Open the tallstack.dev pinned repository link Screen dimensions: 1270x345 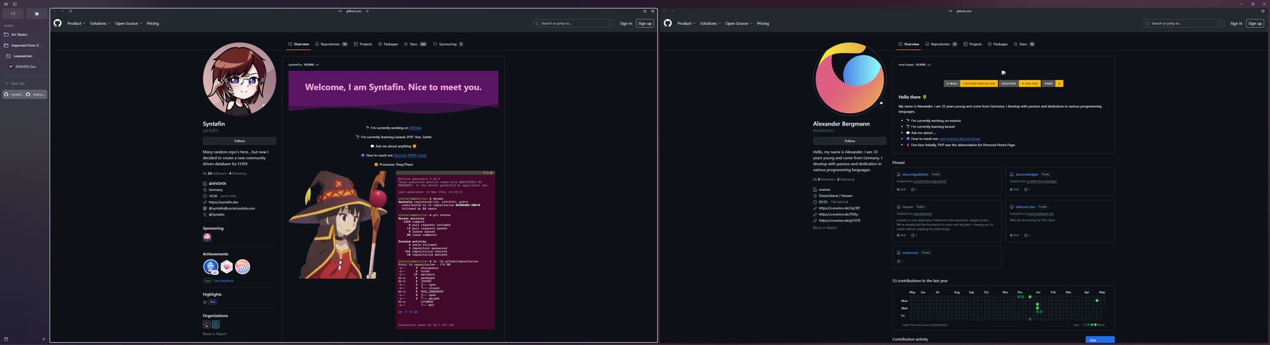(x=1025, y=207)
